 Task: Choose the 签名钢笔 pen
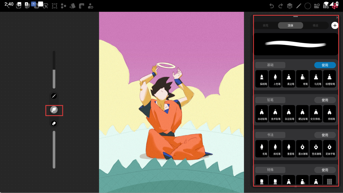pyautogui.click(x=316, y=149)
